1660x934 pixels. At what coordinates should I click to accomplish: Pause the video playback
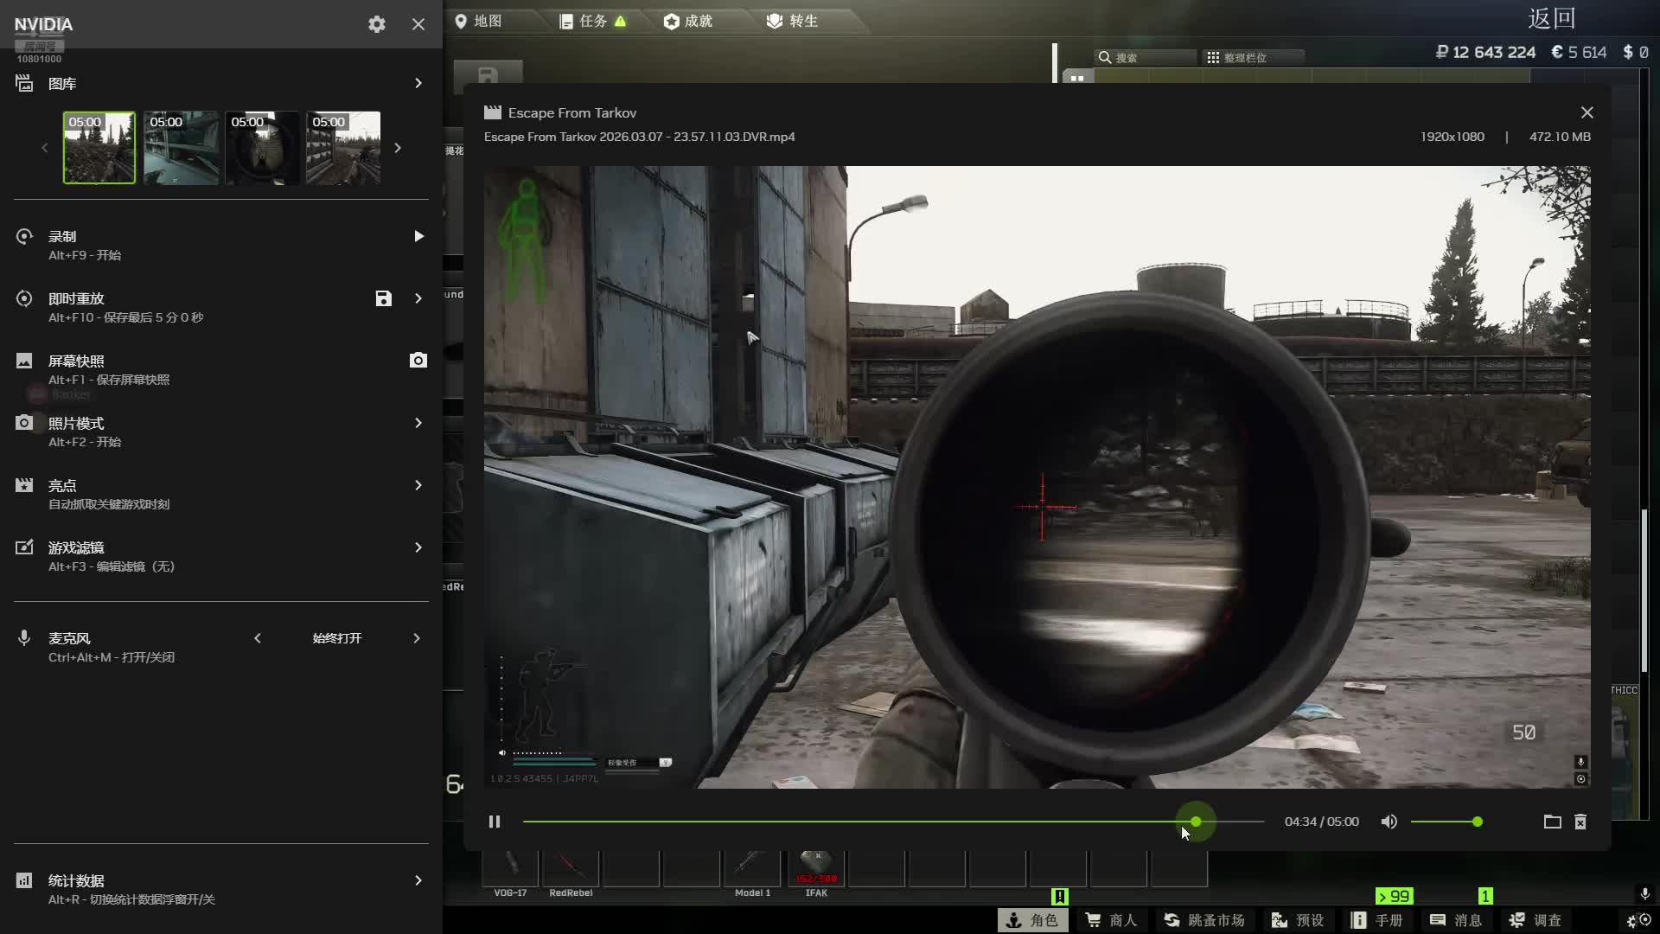tap(495, 822)
